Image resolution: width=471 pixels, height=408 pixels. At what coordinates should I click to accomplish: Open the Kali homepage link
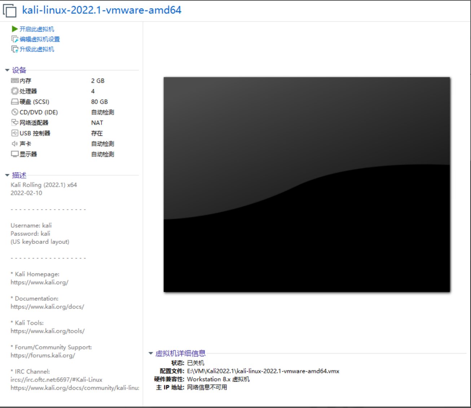[39, 282]
